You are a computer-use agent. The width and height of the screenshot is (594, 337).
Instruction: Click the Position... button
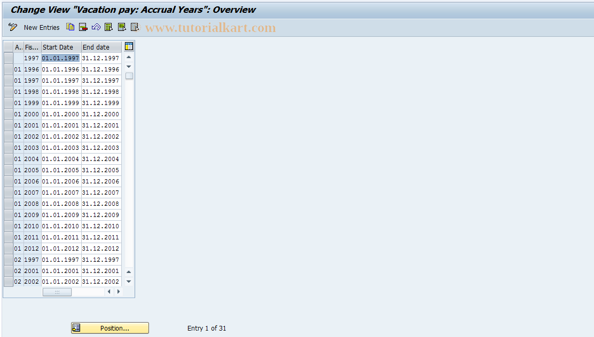click(x=110, y=328)
